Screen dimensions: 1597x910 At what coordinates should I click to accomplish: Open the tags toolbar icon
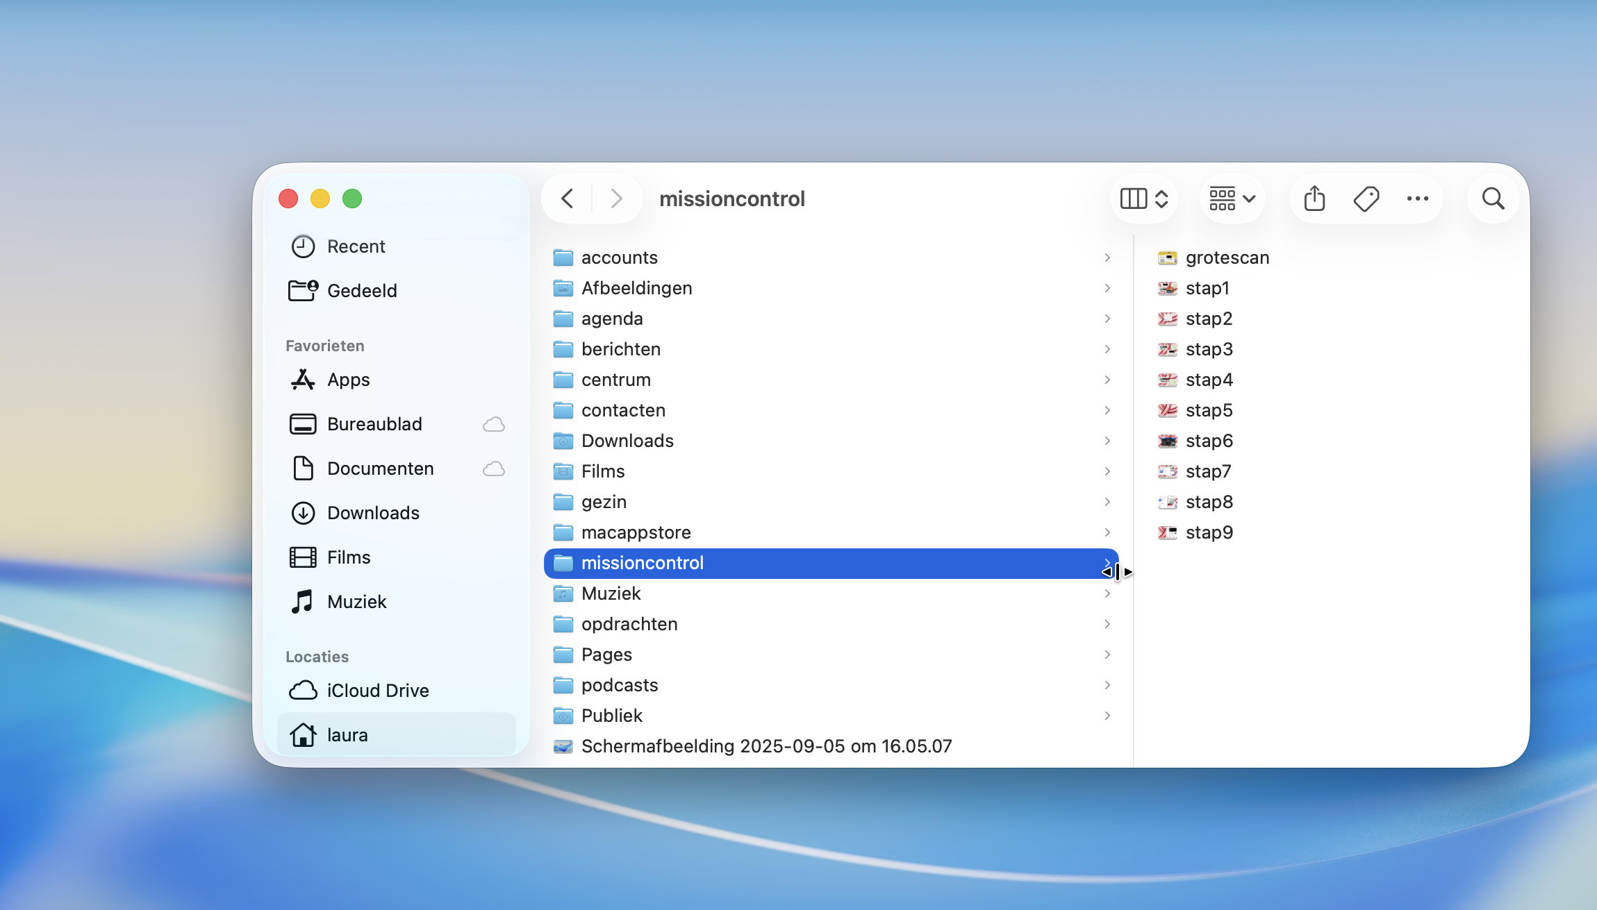(1366, 199)
